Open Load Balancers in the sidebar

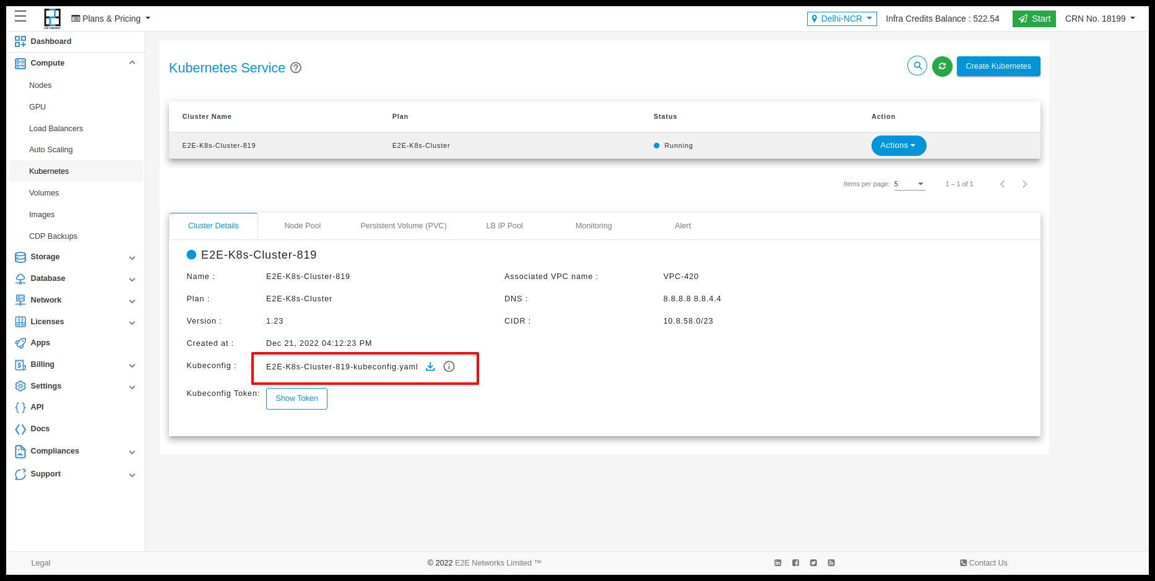click(56, 129)
